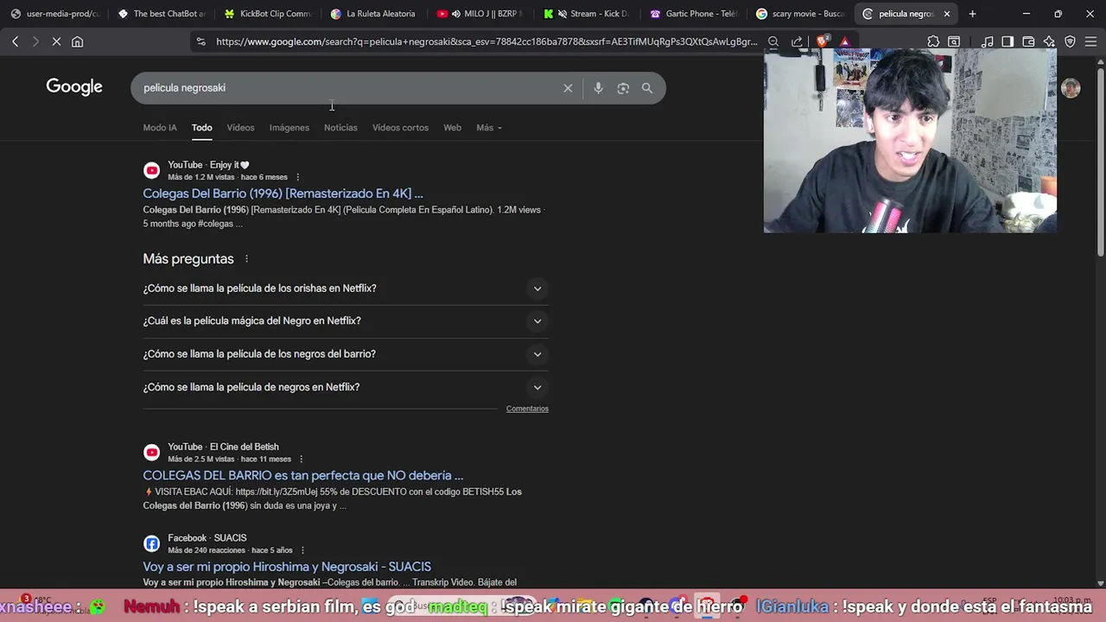
Task: Switch to 'La Ruleta Aleatoria' browser tab
Action: [x=376, y=14]
